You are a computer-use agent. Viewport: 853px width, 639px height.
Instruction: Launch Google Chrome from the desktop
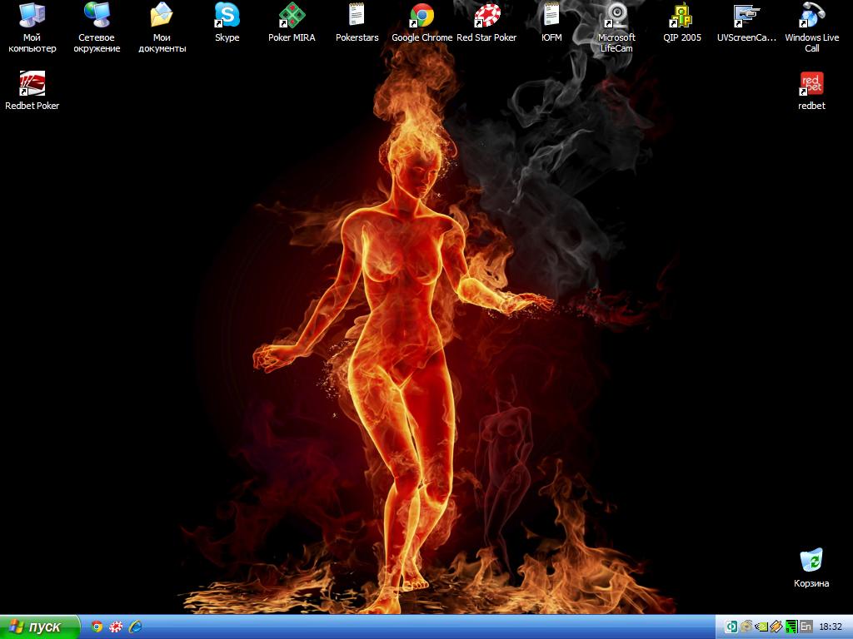pos(422,16)
